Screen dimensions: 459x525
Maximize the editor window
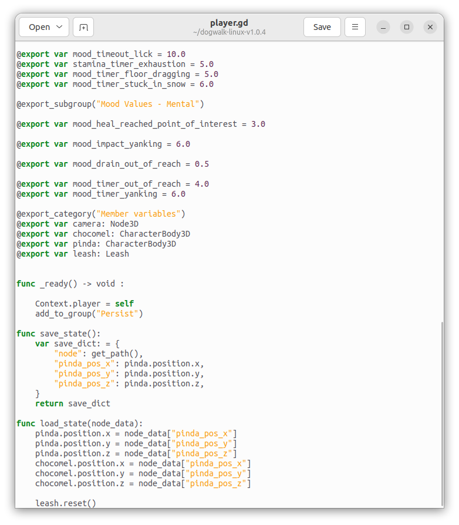point(406,27)
